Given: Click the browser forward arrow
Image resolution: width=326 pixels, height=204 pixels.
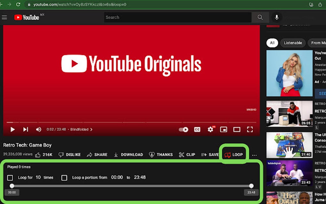Looking at the screenshot, I should pos(9,4).
